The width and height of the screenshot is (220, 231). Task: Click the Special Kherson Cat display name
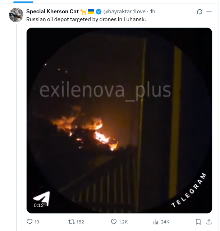[x=52, y=12]
